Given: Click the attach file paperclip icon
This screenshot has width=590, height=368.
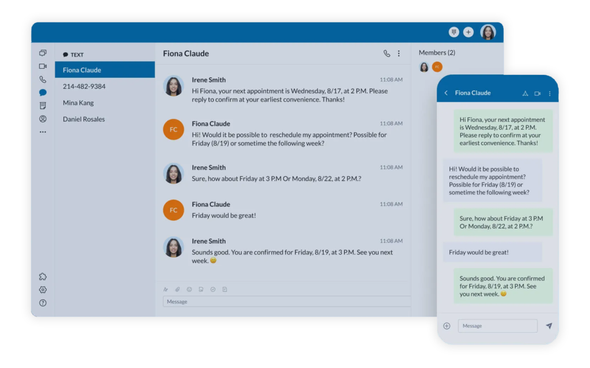Looking at the screenshot, I should (177, 290).
